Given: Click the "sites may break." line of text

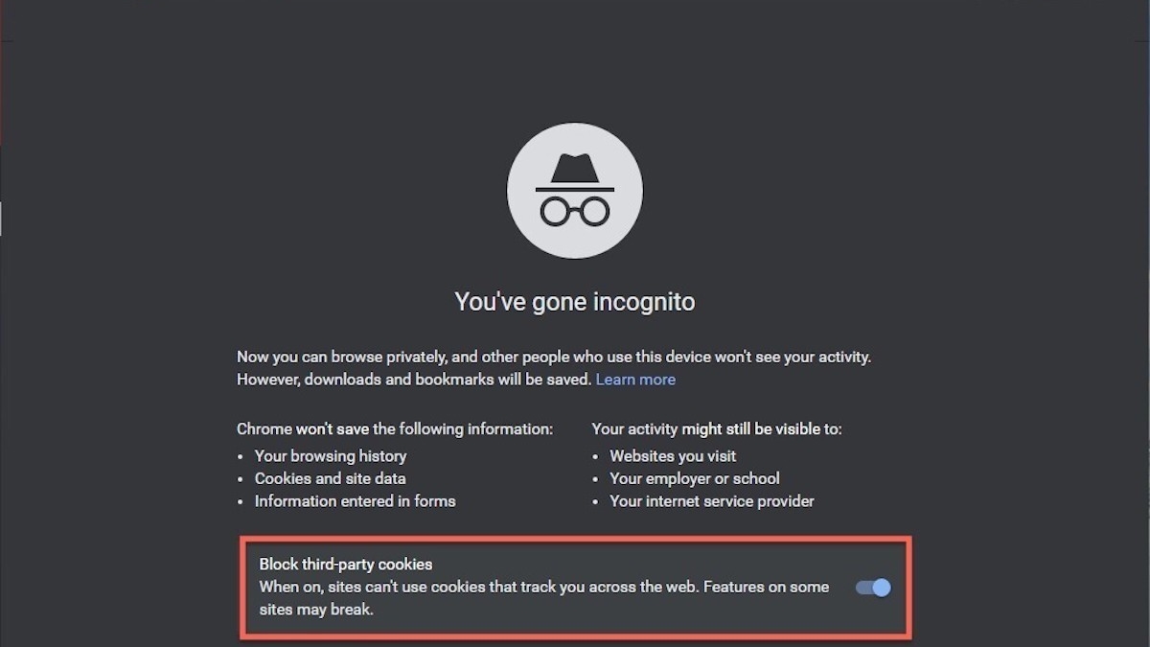Looking at the screenshot, I should point(316,609).
